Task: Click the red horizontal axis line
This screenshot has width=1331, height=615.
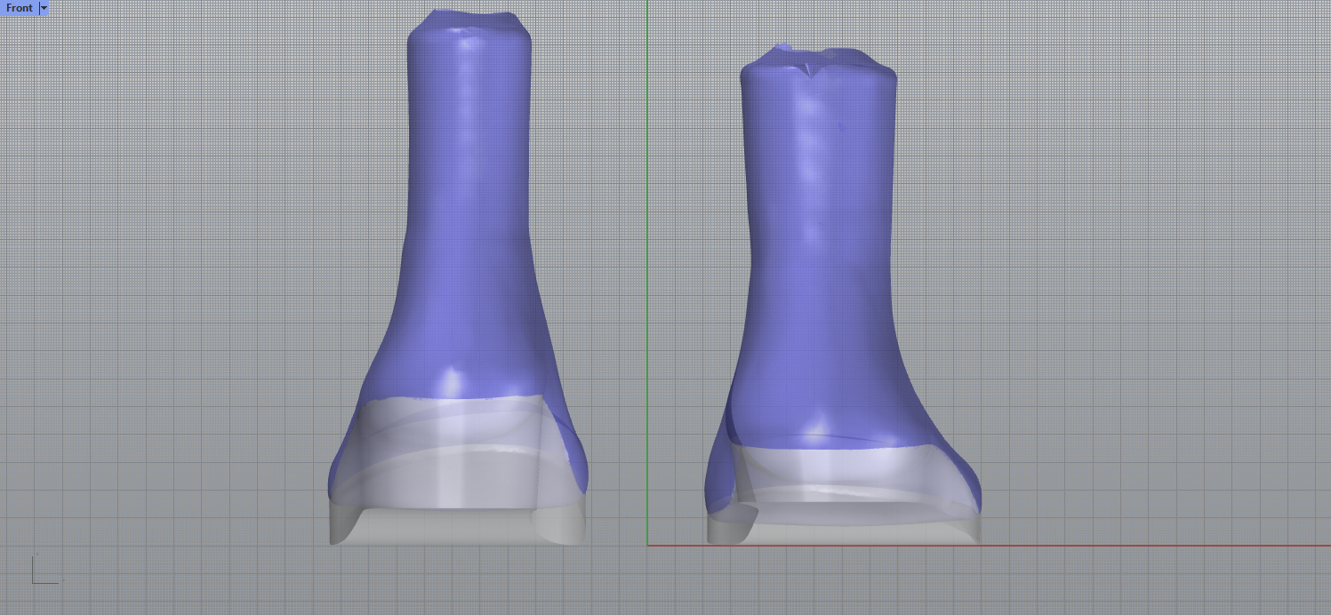Action: (1156, 545)
